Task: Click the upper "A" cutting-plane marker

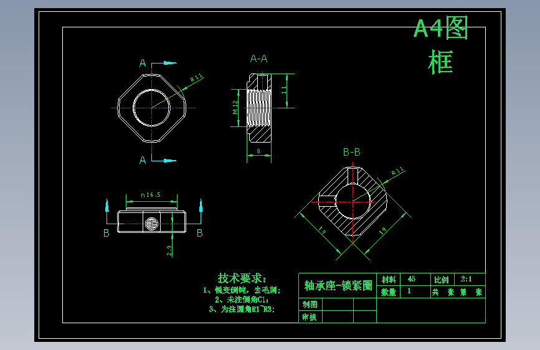Action: [143, 64]
